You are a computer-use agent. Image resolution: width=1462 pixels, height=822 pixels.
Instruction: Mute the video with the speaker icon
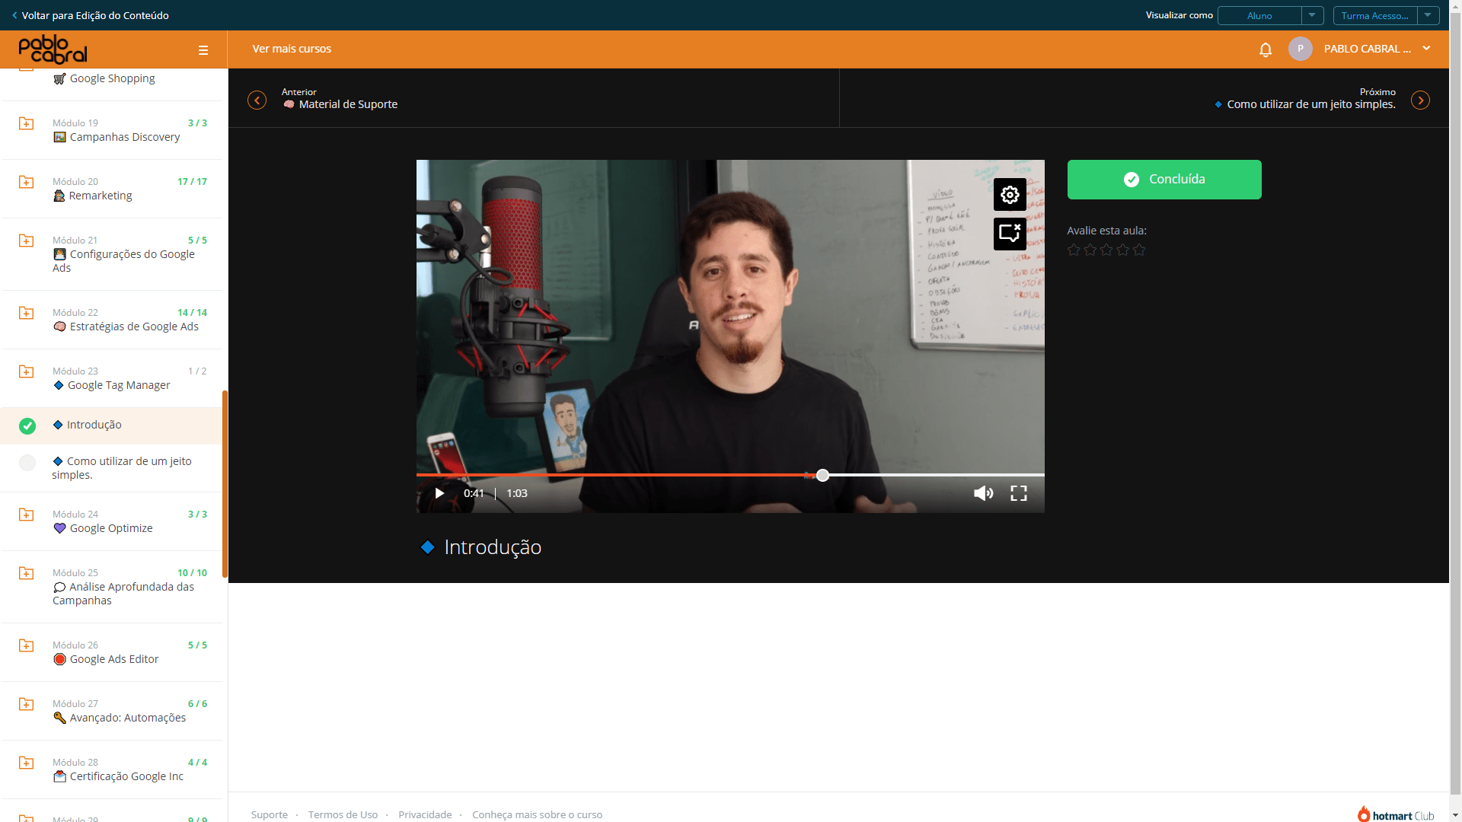(x=983, y=493)
